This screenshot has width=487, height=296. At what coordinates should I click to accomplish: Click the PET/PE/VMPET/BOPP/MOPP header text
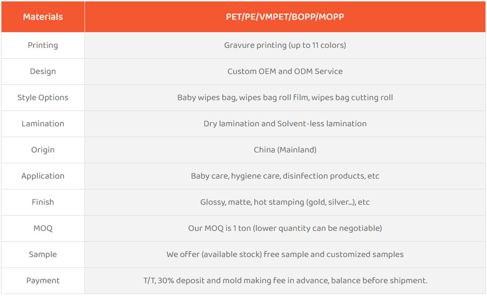(x=285, y=17)
